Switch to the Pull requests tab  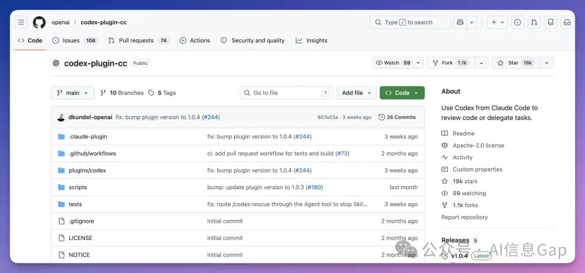click(x=139, y=41)
